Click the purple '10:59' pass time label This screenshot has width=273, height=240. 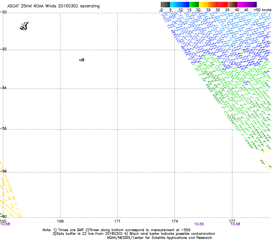[199, 224]
